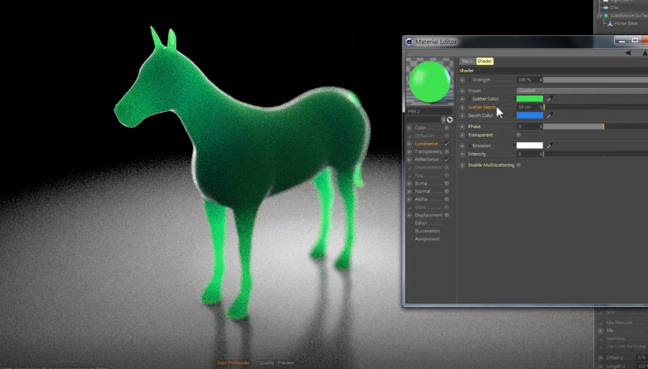Click the small arrow beside the PBR.2 layer field
This screenshot has width=648, height=369.
pos(444,120)
